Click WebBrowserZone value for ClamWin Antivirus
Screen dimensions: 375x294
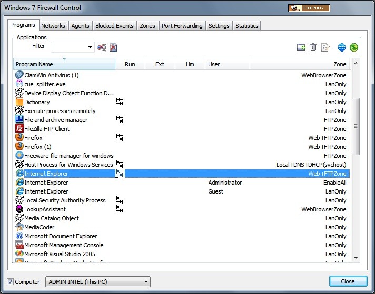[x=323, y=75]
